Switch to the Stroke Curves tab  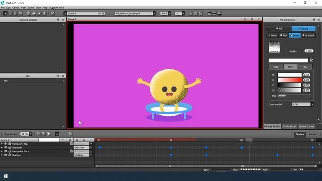coord(307,126)
